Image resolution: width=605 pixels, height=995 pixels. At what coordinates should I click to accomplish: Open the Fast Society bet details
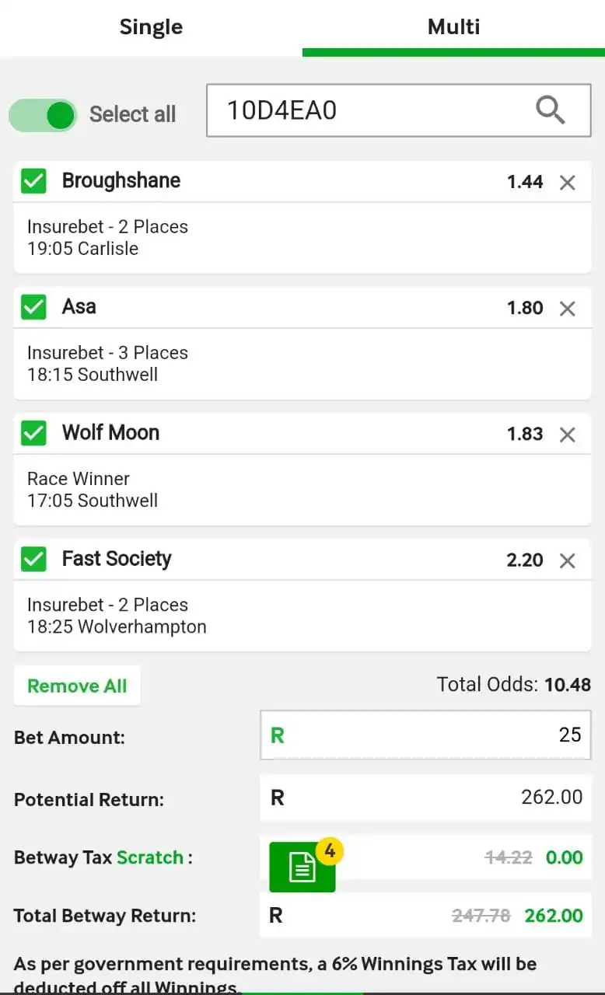point(302,615)
